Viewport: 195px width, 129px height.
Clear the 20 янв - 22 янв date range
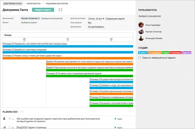click(x=103, y=18)
